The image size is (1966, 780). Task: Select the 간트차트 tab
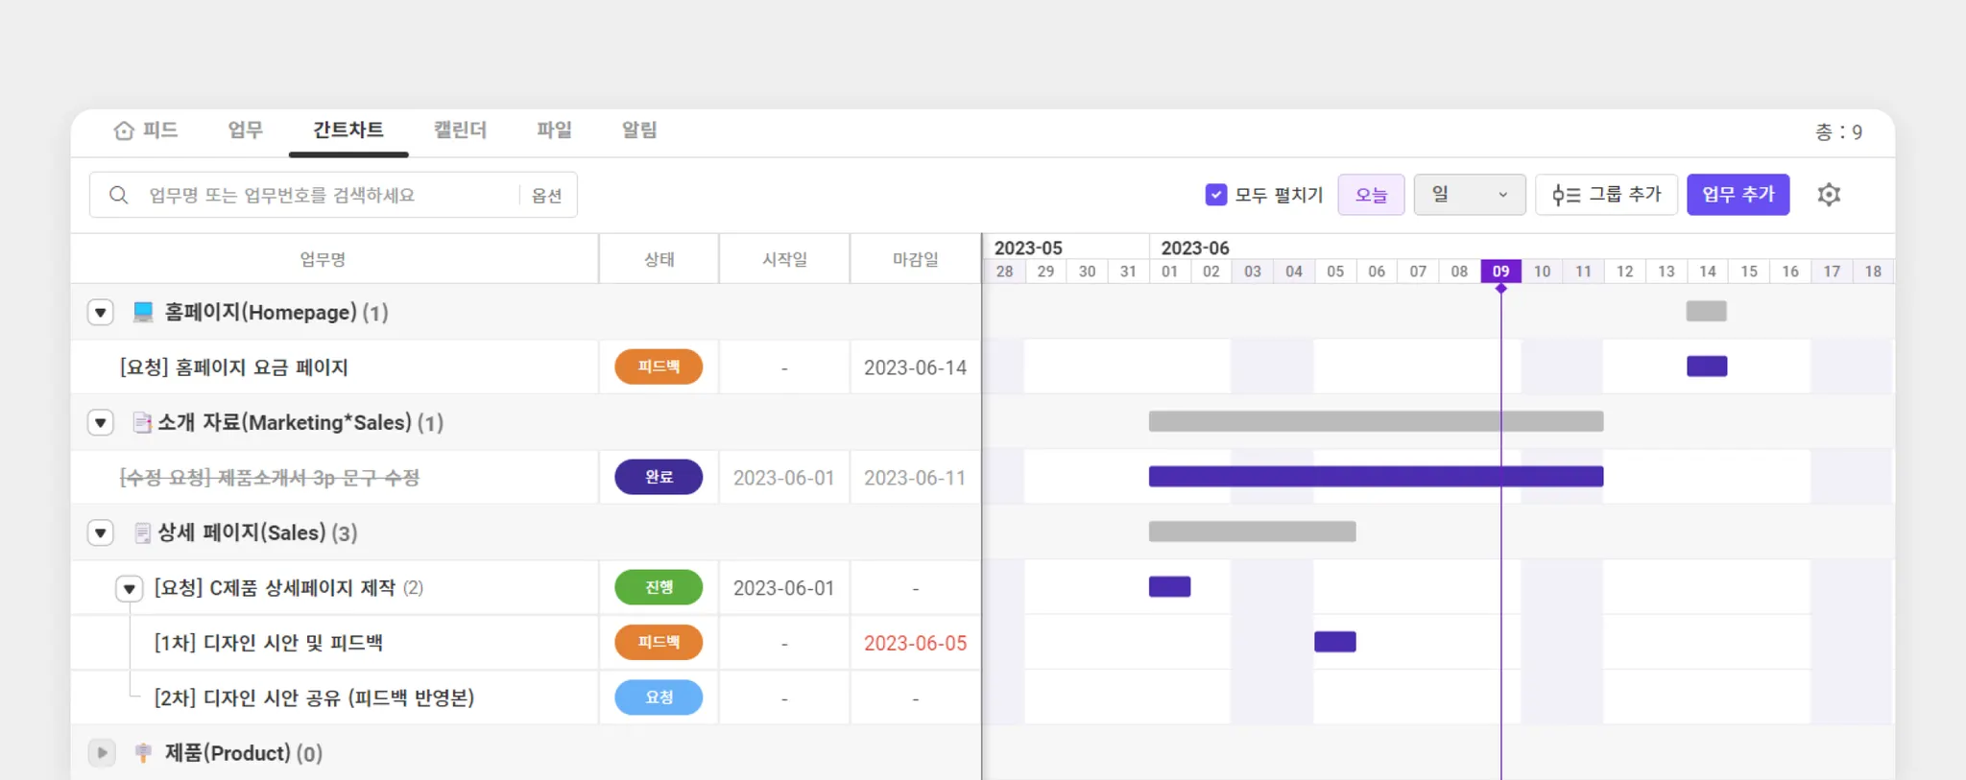click(x=348, y=130)
